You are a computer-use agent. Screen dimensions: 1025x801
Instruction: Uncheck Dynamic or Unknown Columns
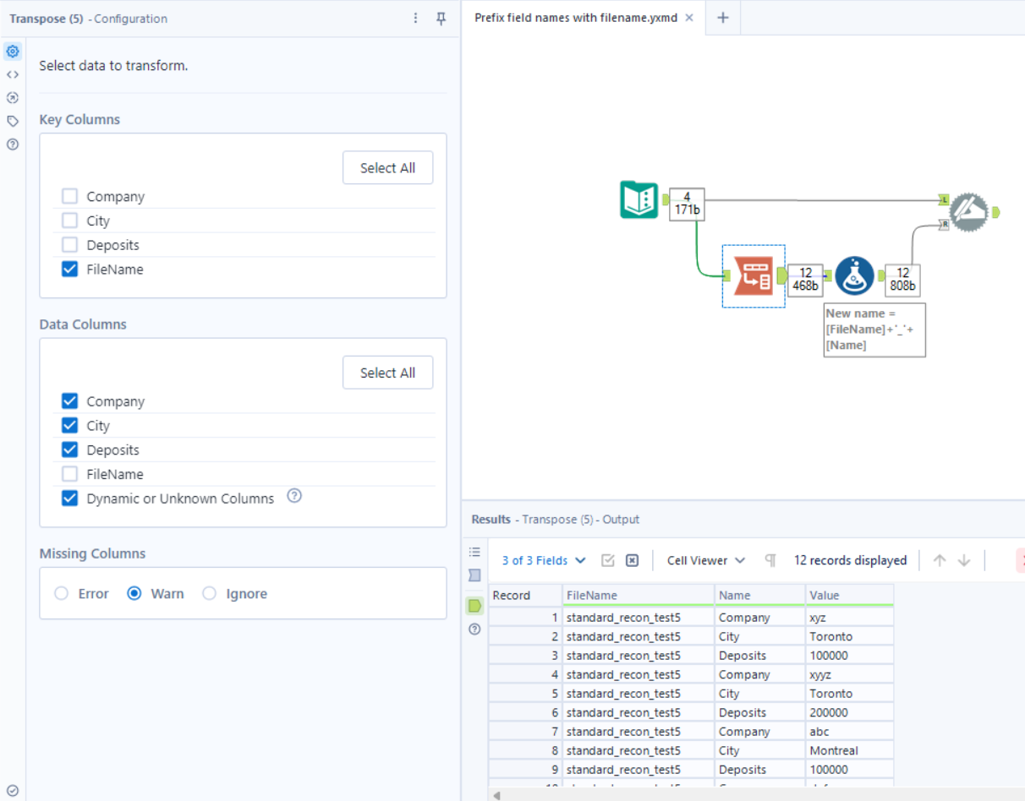point(69,498)
